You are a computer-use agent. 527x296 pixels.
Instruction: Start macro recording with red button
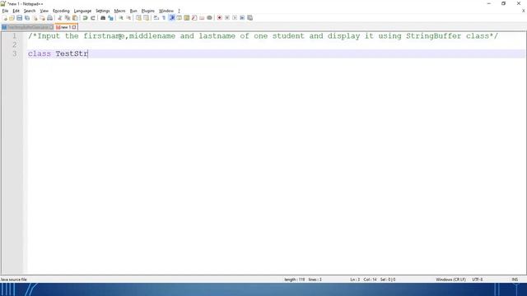tap(220, 18)
